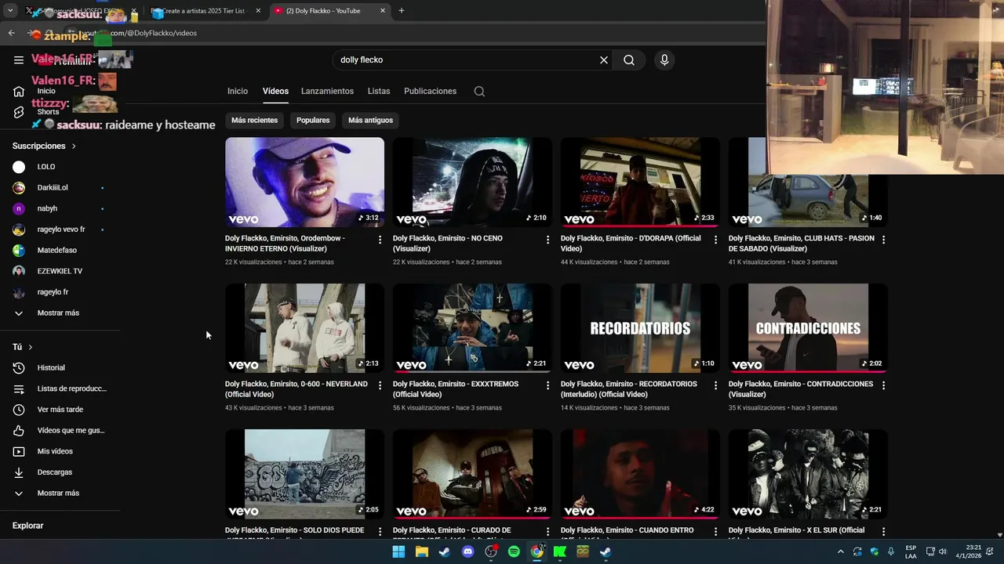Switch to the Listas tab
This screenshot has height=564, width=1004.
point(379,91)
